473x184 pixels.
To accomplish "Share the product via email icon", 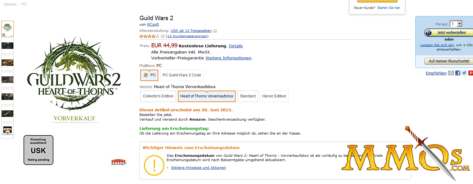I will (451, 73).
